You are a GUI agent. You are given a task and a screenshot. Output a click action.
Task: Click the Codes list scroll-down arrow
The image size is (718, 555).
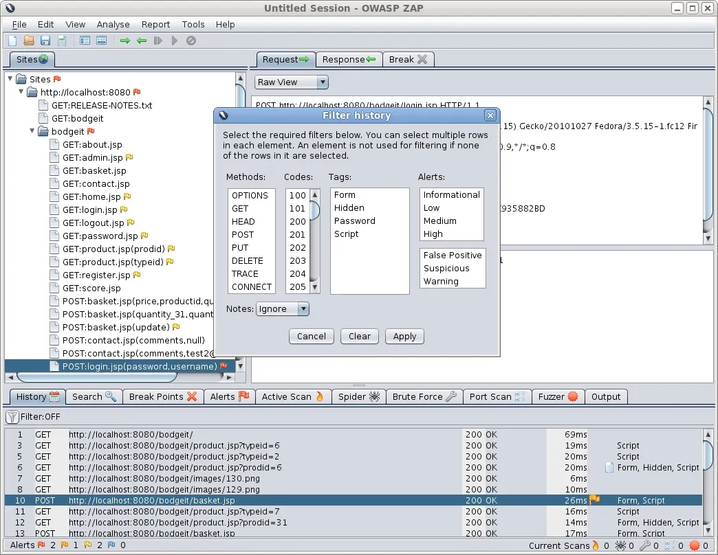[x=314, y=287]
